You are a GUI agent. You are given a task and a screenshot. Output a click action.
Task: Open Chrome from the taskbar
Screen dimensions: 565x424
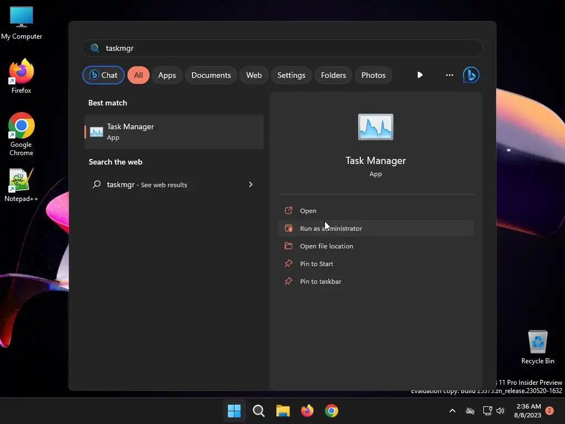coord(332,411)
